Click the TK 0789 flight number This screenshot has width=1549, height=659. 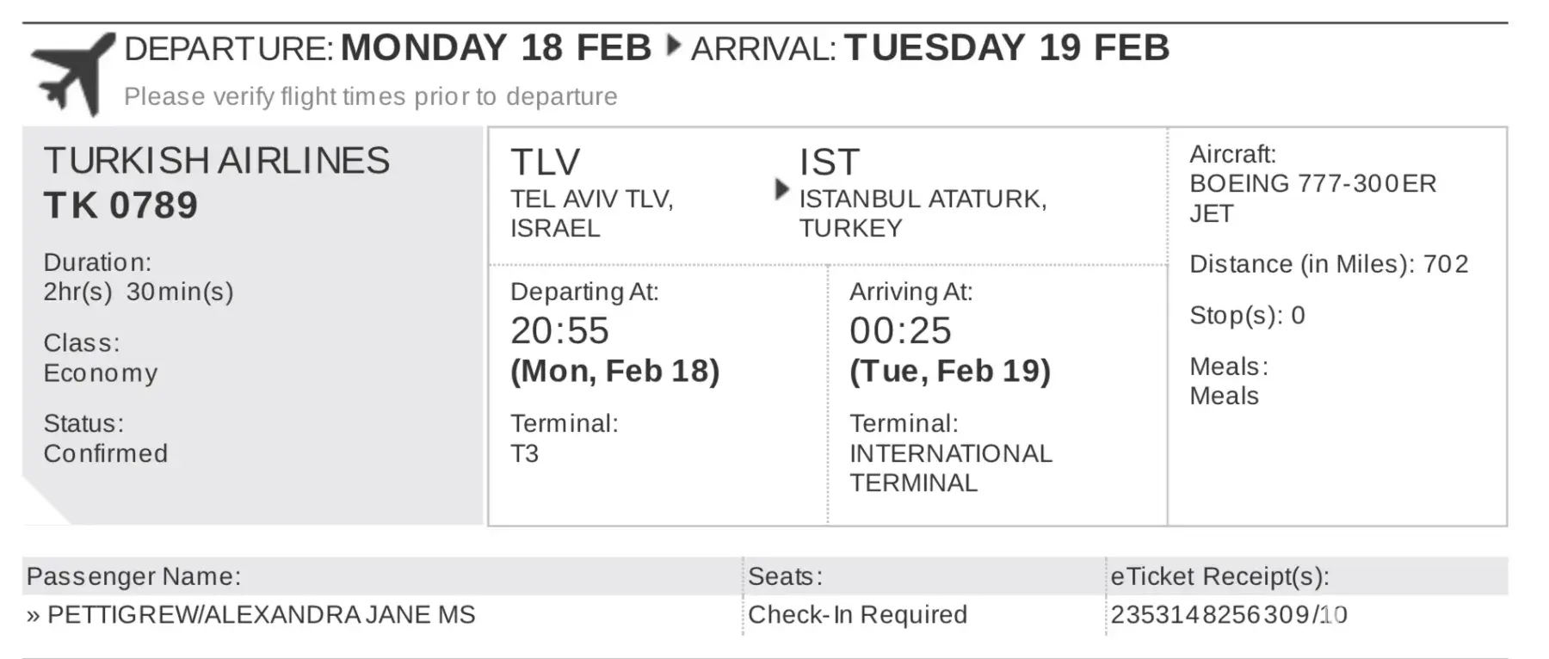click(x=120, y=206)
